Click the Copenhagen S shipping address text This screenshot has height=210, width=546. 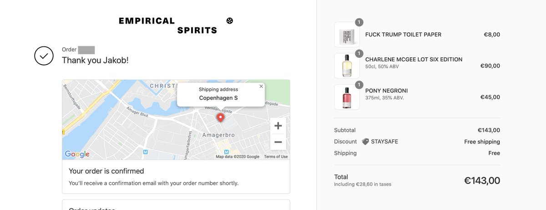(x=218, y=98)
